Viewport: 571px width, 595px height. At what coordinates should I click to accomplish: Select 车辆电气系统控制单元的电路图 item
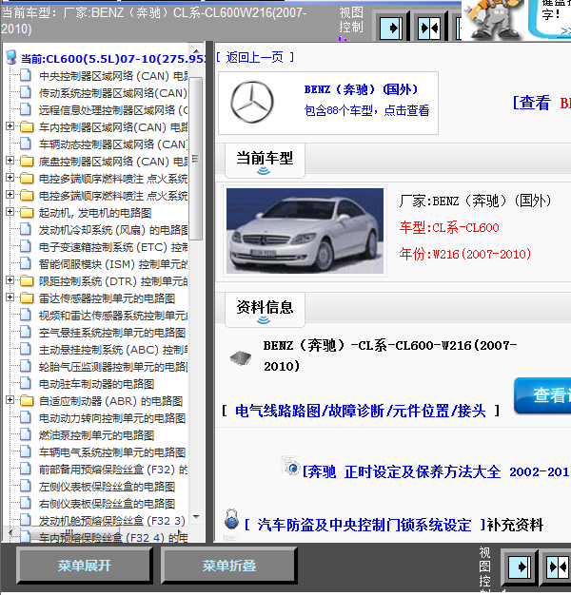coord(112,451)
